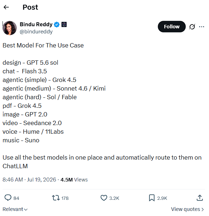The width and height of the screenshot is (209, 216).
Task: Click the 8:46 AM Jul 19, 2026 timestamp
Action: (29, 180)
